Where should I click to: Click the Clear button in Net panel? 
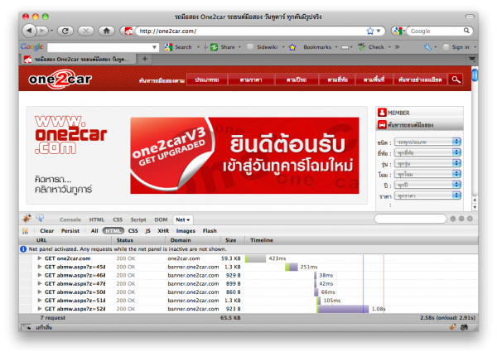coord(47,230)
